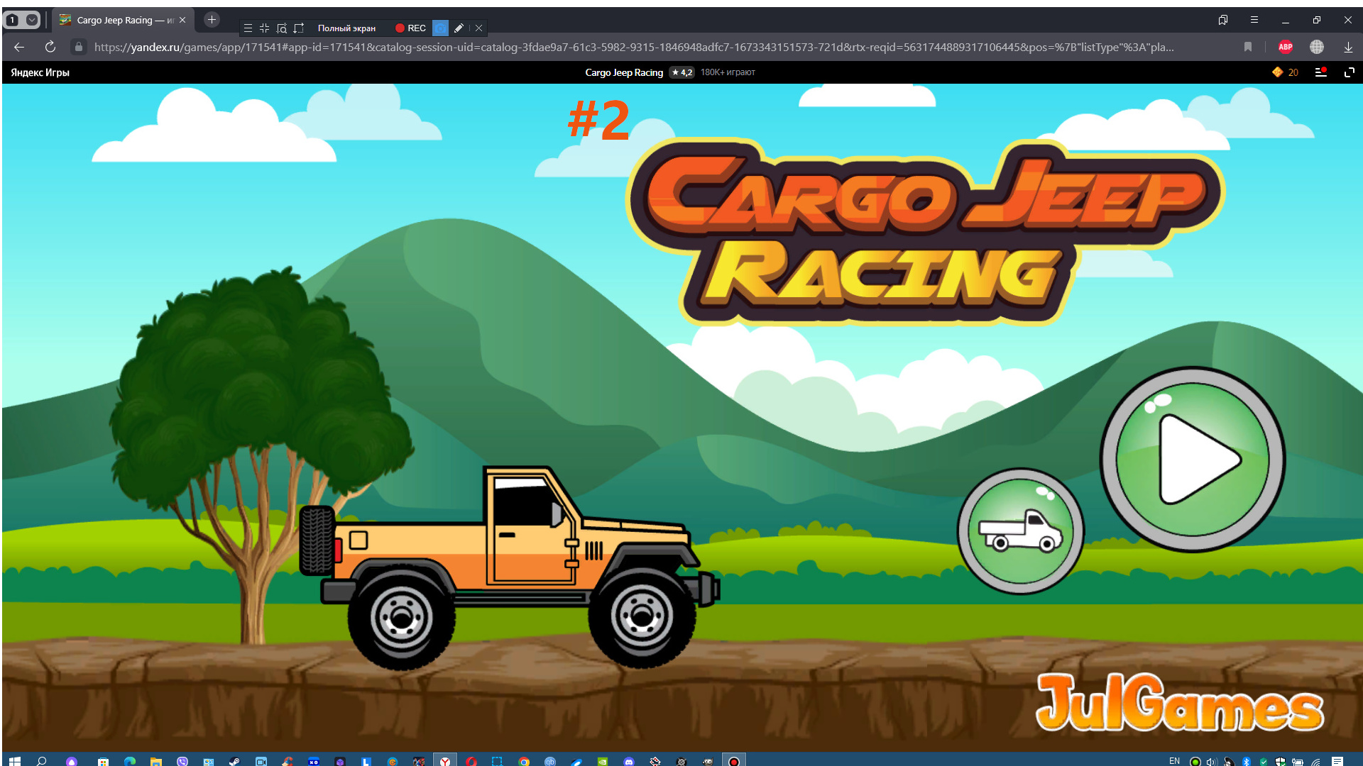
Task: Open the vehicle selection truck button
Action: click(x=1020, y=531)
